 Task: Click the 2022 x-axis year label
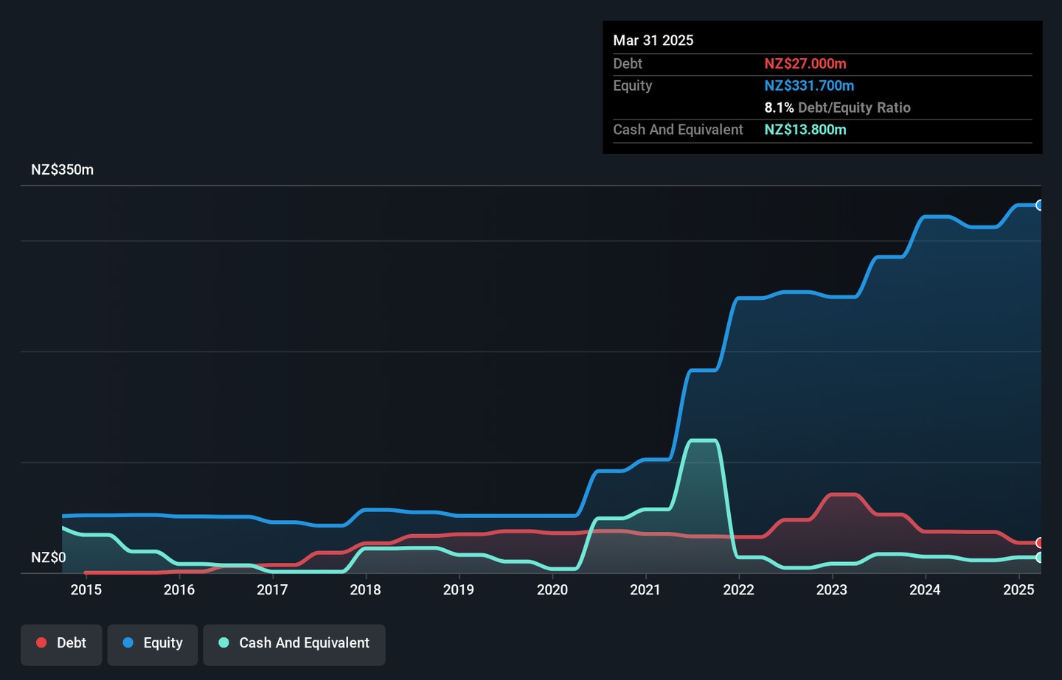point(738,589)
